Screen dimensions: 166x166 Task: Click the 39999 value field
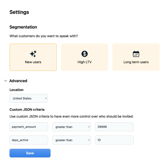(114, 127)
